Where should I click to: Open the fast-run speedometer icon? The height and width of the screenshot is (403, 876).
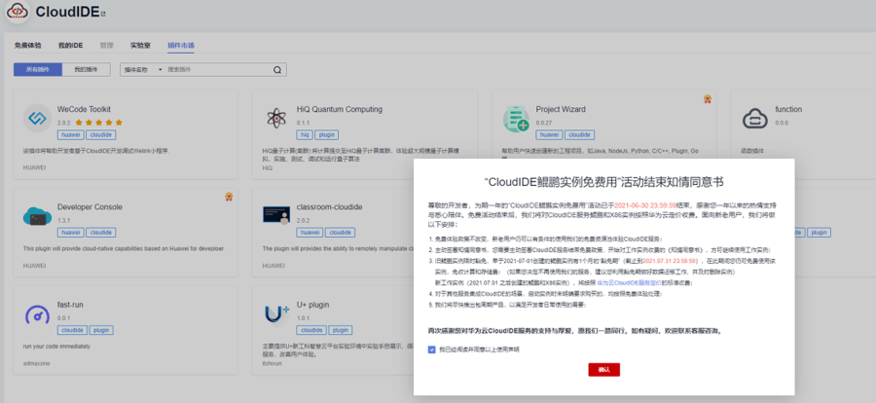[37, 314]
